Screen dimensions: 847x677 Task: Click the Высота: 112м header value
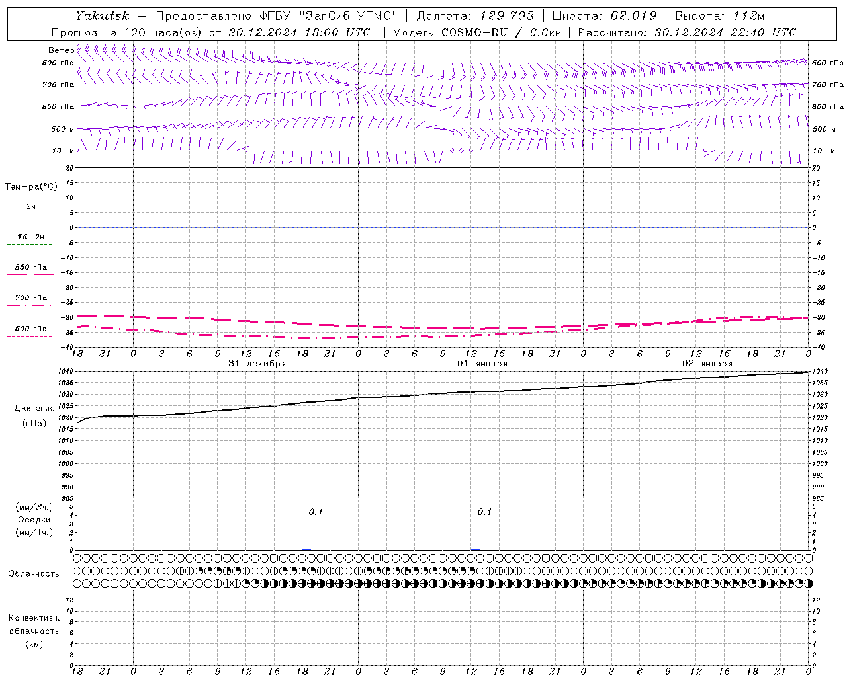click(x=720, y=16)
